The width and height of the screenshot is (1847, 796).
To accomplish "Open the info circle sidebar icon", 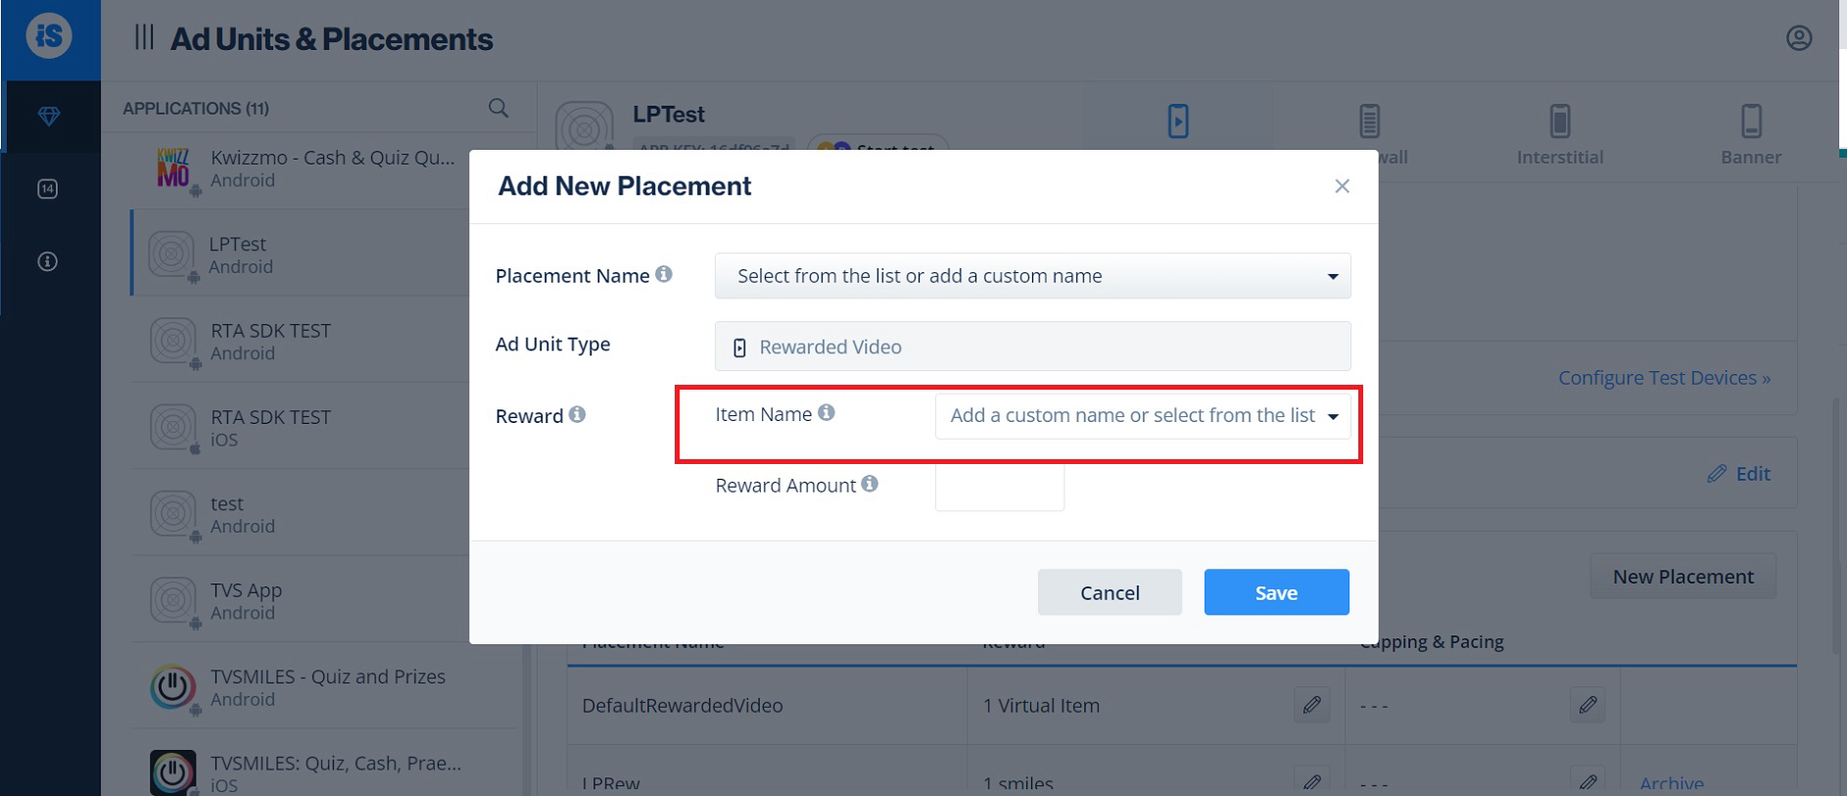I will click(47, 261).
